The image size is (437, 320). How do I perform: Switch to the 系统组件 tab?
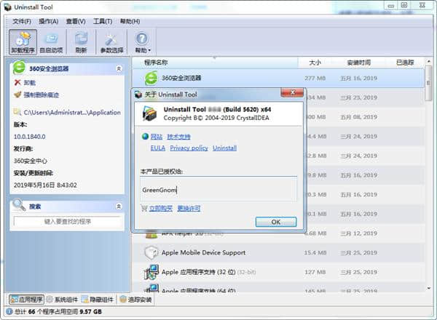(x=62, y=300)
